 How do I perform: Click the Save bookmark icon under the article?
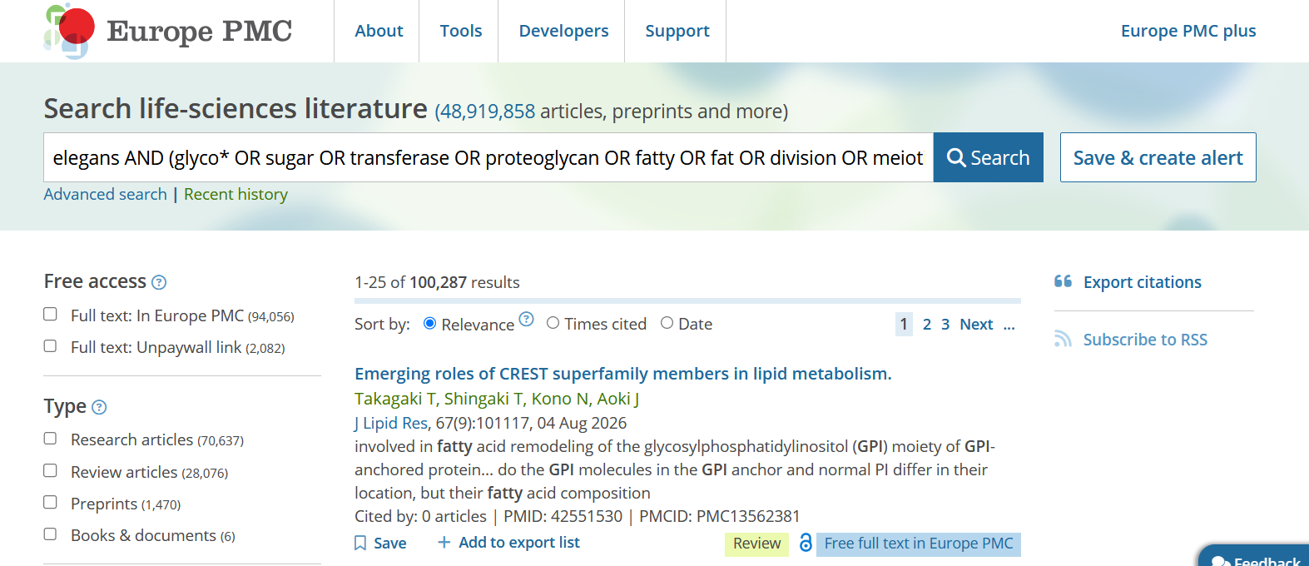point(360,543)
